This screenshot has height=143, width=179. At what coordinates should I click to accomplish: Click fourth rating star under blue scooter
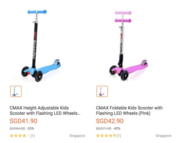tap(24, 136)
